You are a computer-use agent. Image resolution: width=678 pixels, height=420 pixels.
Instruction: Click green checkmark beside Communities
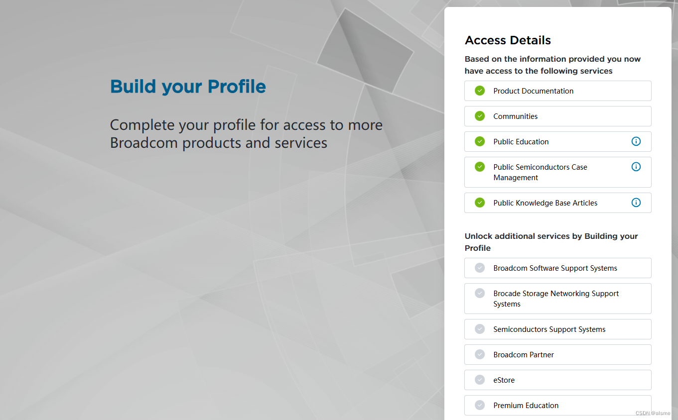(480, 116)
